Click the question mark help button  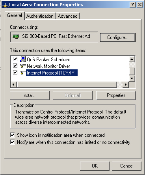(x=133, y=5)
